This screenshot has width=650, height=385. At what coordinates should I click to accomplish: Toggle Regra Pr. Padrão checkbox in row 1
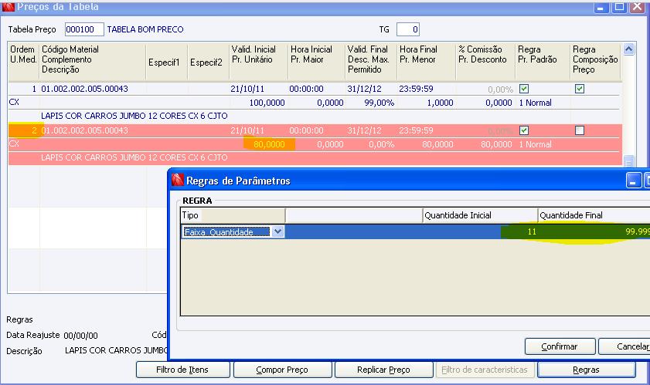[x=524, y=89]
